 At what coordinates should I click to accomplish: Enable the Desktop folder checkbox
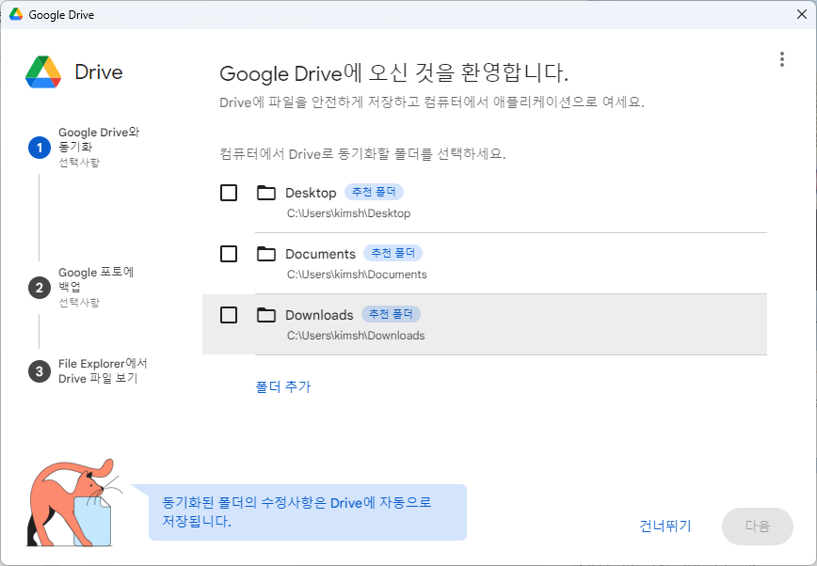229,193
